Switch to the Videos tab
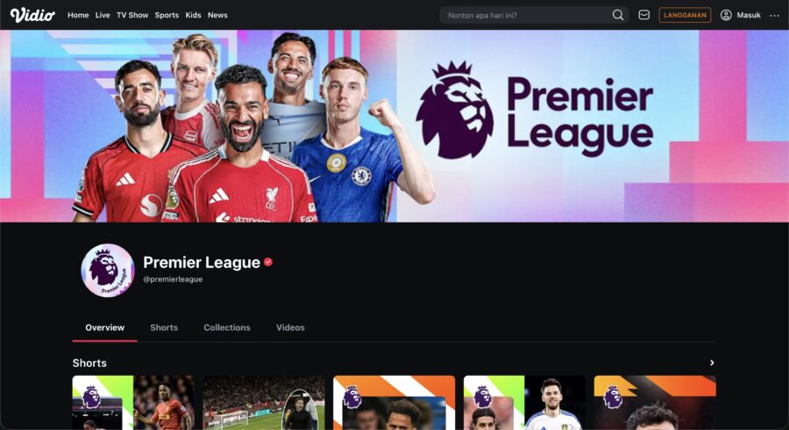This screenshot has height=430, width=789. 290,328
